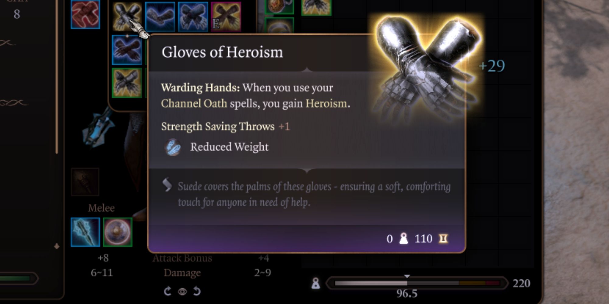Image resolution: width=609 pixels, height=304 pixels.
Task: Click the gold value coin icon
Action: [x=443, y=239]
